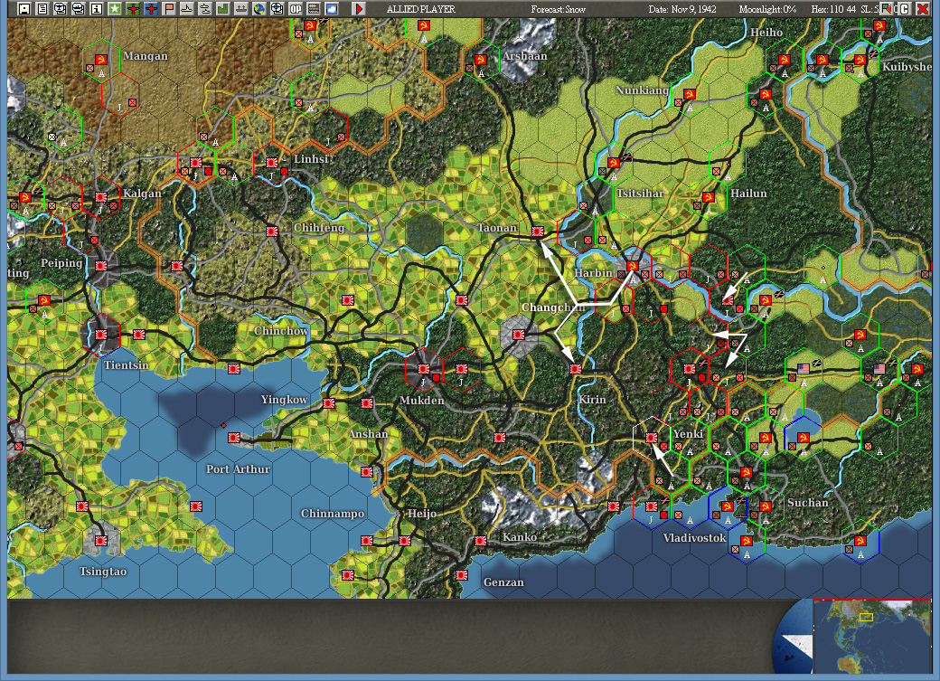940x681 pixels.
Task: Close the game with the red X
Action: tap(923, 8)
